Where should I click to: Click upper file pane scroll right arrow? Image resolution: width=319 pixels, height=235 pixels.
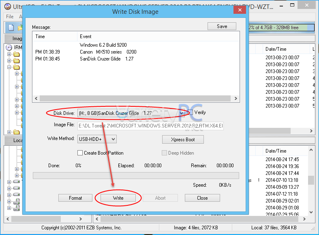pos(311,131)
